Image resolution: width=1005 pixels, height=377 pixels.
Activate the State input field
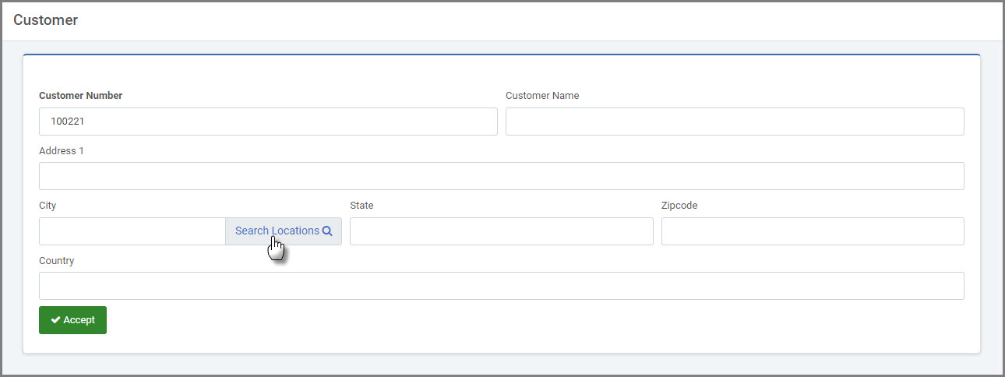tap(502, 231)
